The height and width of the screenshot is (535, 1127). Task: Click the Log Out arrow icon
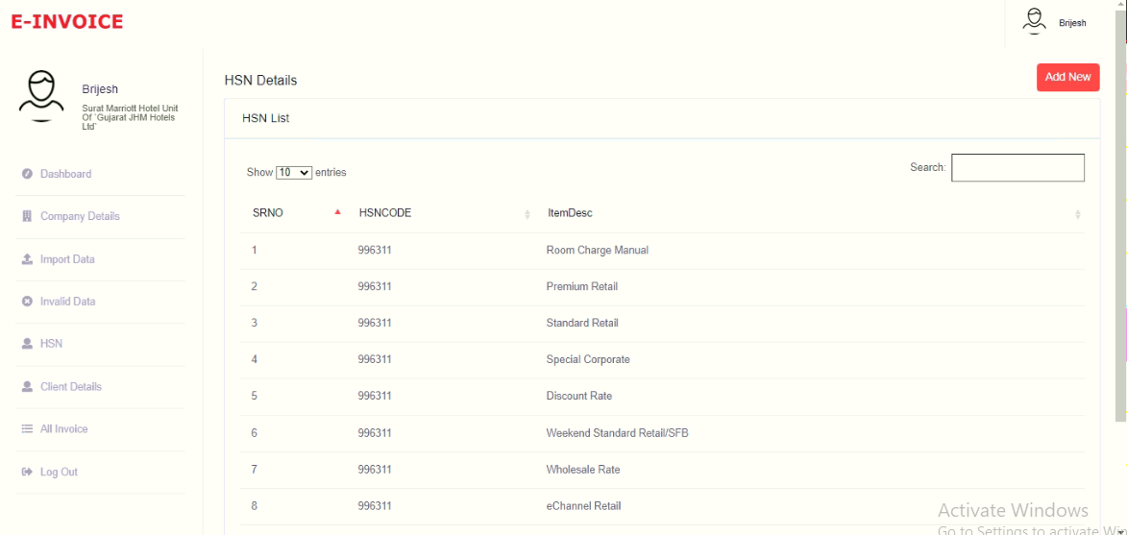pos(27,473)
